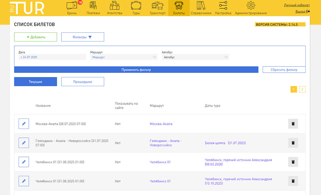Click the RU TUR logo
321x195 pixels.
pyautogui.click(x=27, y=8)
